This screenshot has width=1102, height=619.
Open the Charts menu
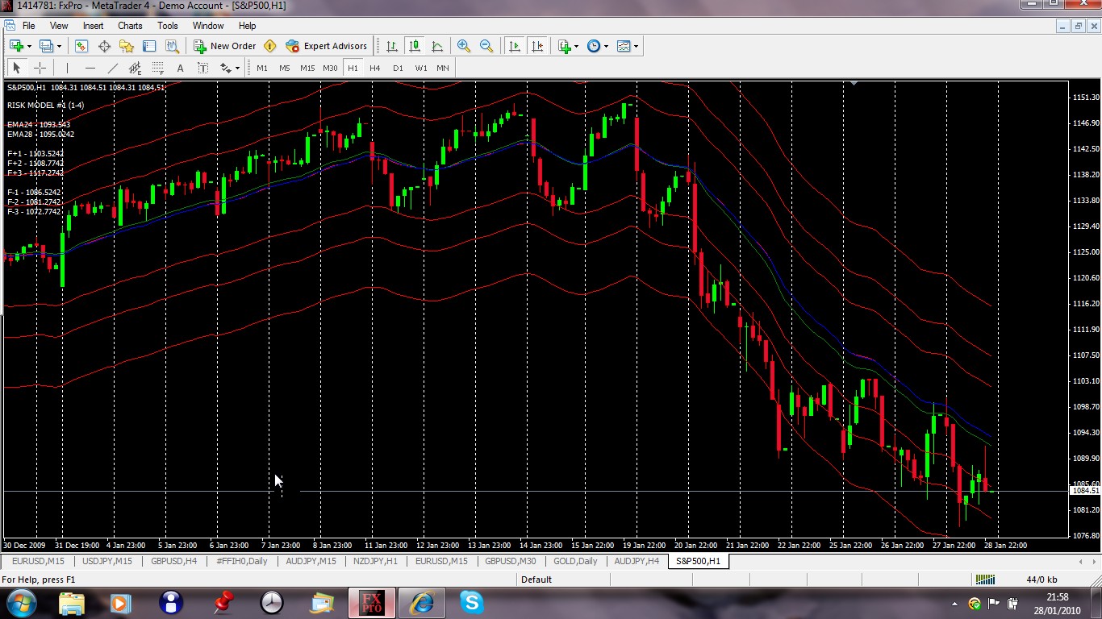pos(130,26)
